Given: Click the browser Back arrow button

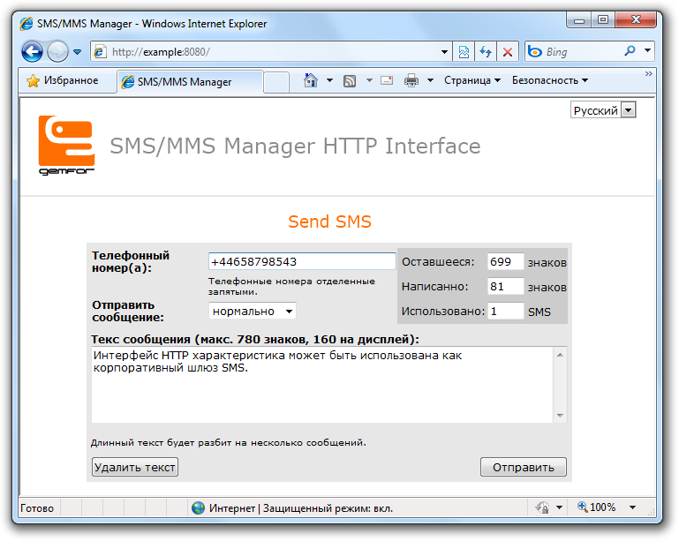Looking at the screenshot, I should pos(32,52).
